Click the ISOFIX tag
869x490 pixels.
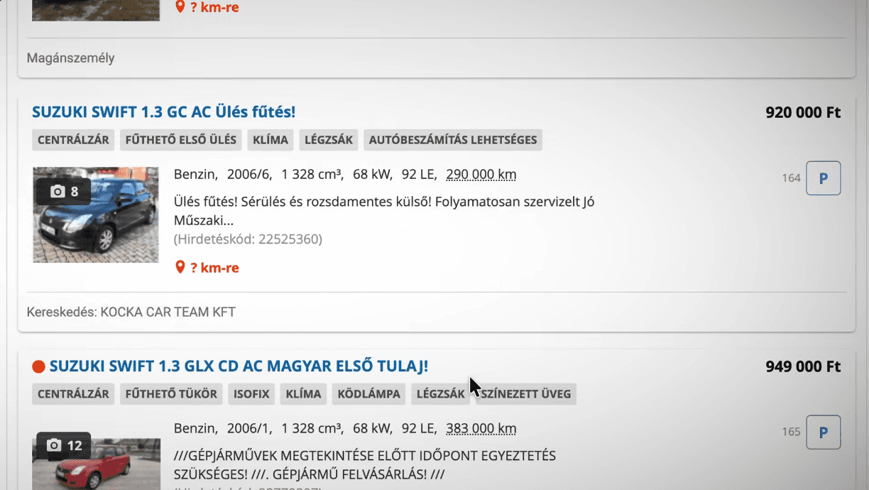coord(251,394)
